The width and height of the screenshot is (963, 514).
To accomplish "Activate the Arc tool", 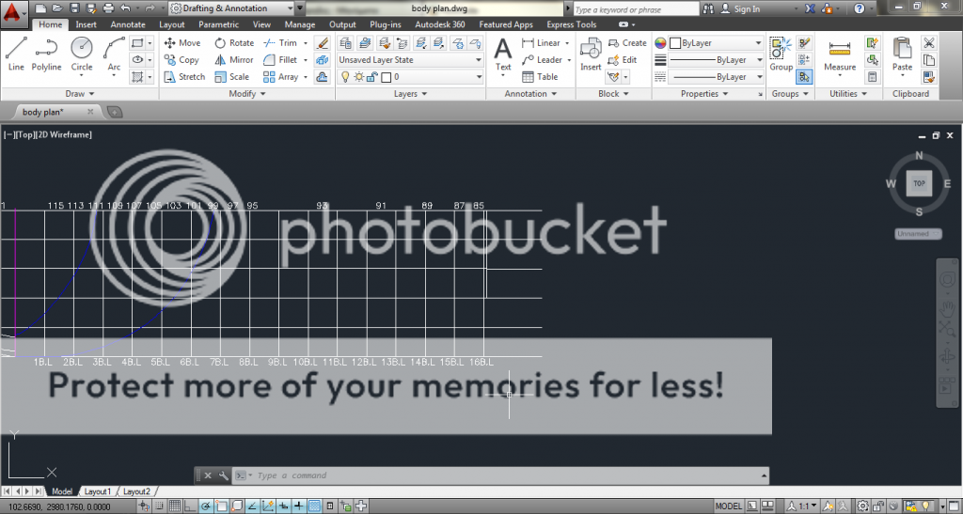I will point(114,53).
